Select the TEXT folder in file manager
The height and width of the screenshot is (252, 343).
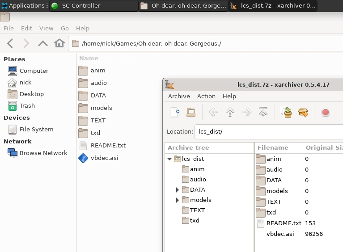[x=92, y=121]
